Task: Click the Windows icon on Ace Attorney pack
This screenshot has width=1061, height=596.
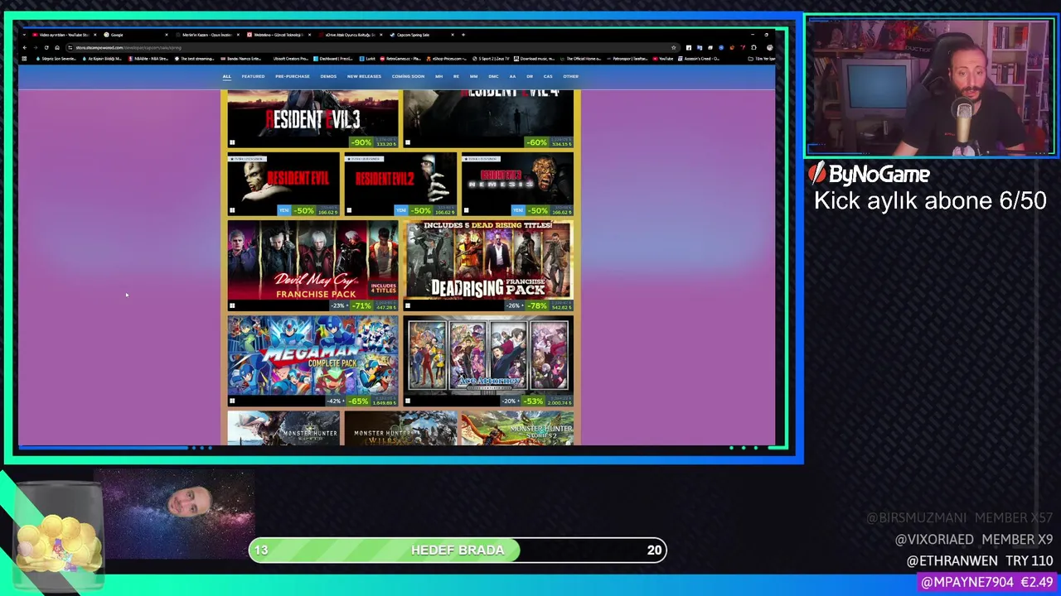Action: (408, 401)
